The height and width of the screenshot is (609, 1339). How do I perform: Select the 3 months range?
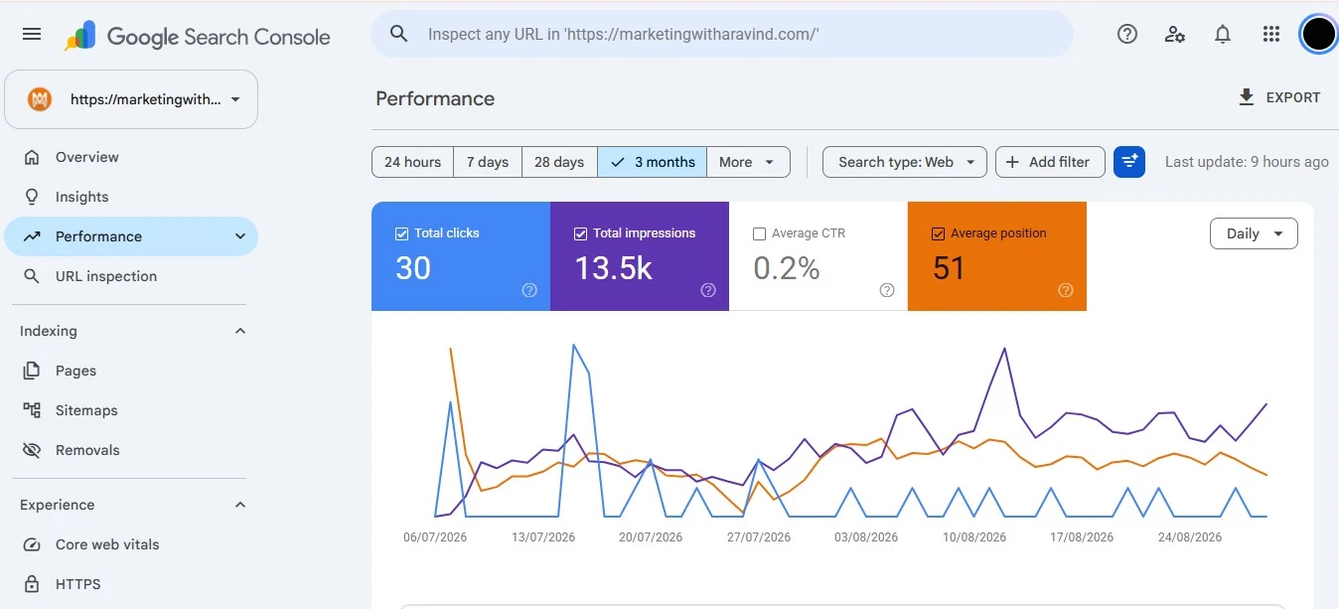coord(653,162)
